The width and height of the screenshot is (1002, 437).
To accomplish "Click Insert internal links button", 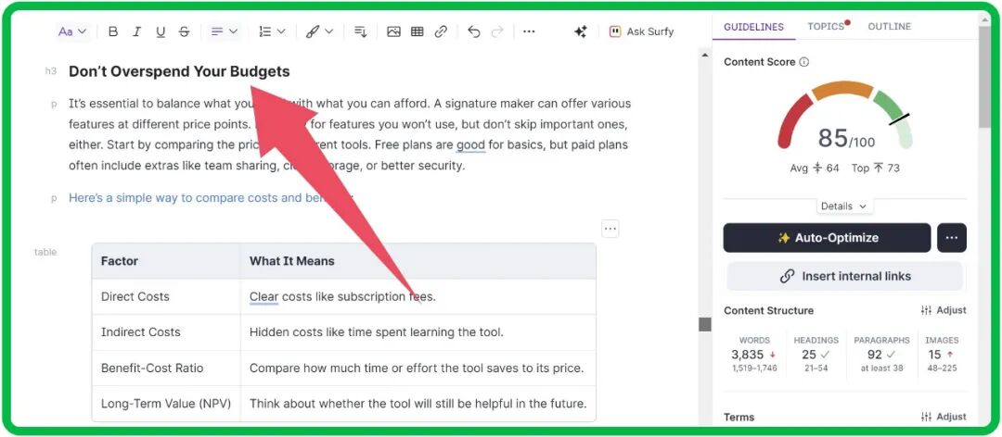I will click(844, 276).
